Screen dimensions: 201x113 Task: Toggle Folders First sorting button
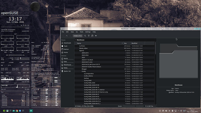tap(78, 36)
